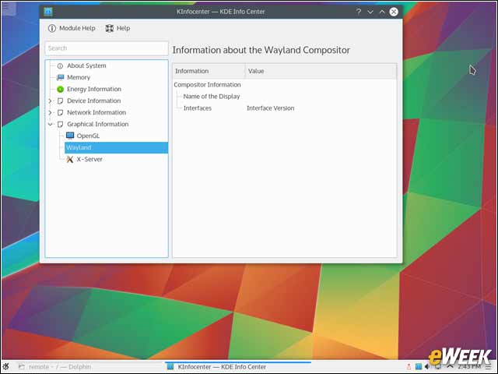The image size is (498, 374).
Task: Click the Graphical Information page icon
Action: coord(60,125)
